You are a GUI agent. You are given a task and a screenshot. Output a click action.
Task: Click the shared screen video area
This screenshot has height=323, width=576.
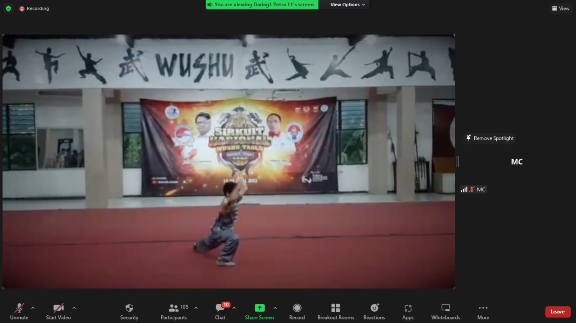point(229,162)
